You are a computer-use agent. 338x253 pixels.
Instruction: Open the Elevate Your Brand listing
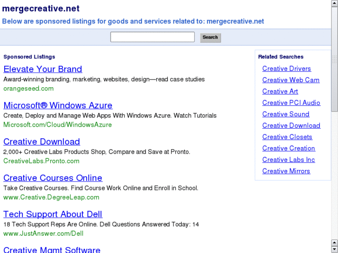[x=43, y=69]
